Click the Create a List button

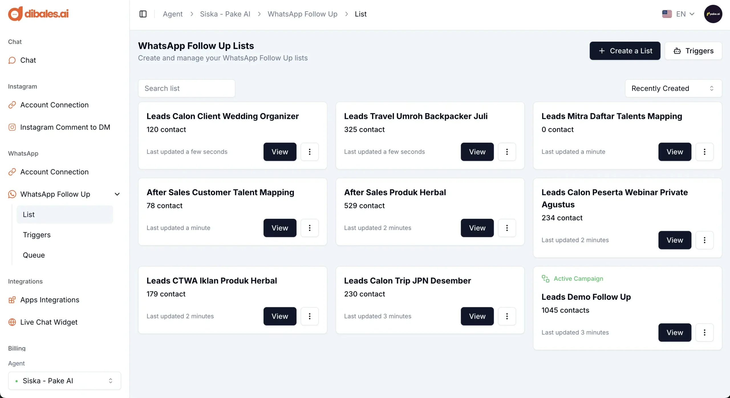pos(625,51)
